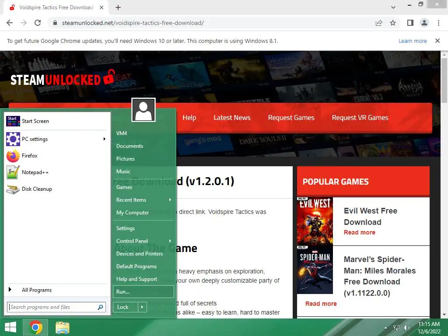This screenshot has width=448, height=336.
Task: Bookmark this page with the star icon
Action: point(393,23)
